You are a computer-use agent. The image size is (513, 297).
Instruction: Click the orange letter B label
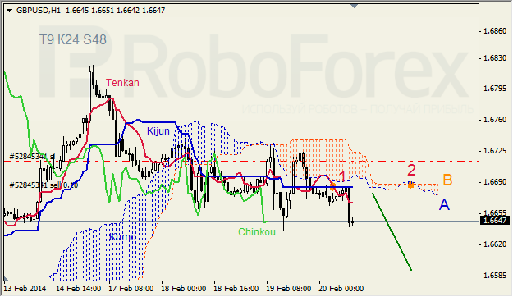pos(447,180)
